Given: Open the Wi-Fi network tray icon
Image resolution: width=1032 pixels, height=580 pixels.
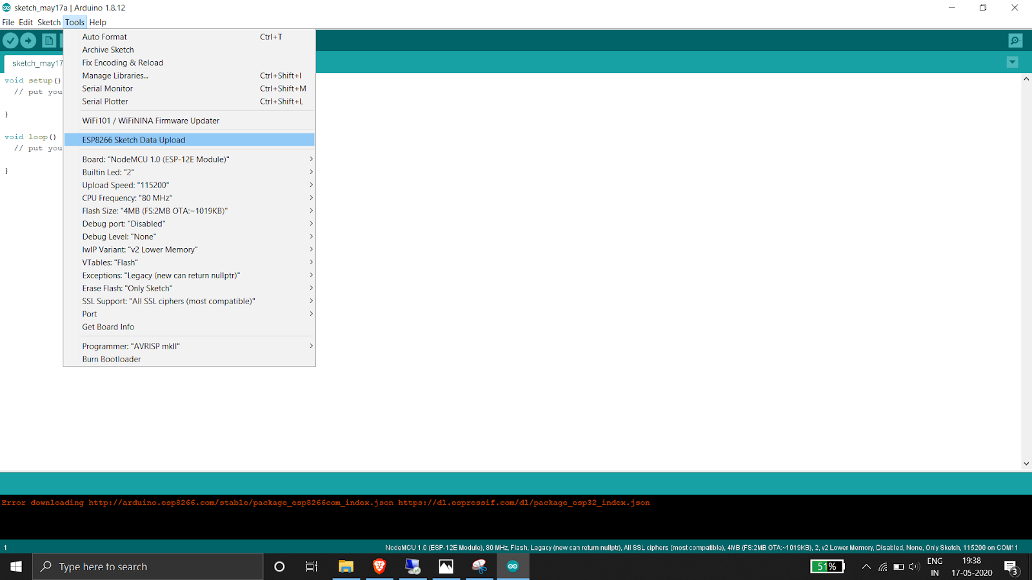Looking at the screenshot, I should pos(883,567).
